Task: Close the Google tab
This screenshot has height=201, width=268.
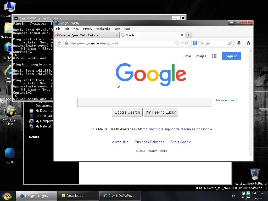Action: pos(182,35)
